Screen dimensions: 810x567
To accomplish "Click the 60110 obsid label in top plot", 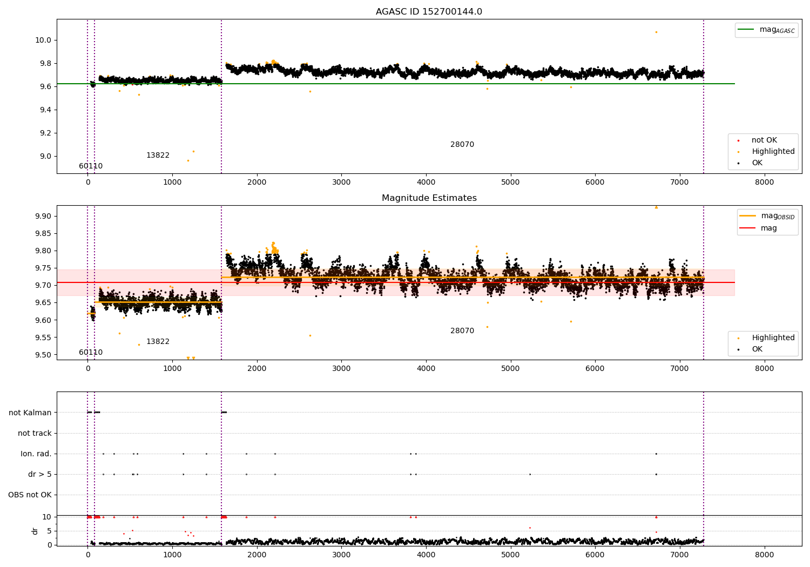I will [91, 166].
